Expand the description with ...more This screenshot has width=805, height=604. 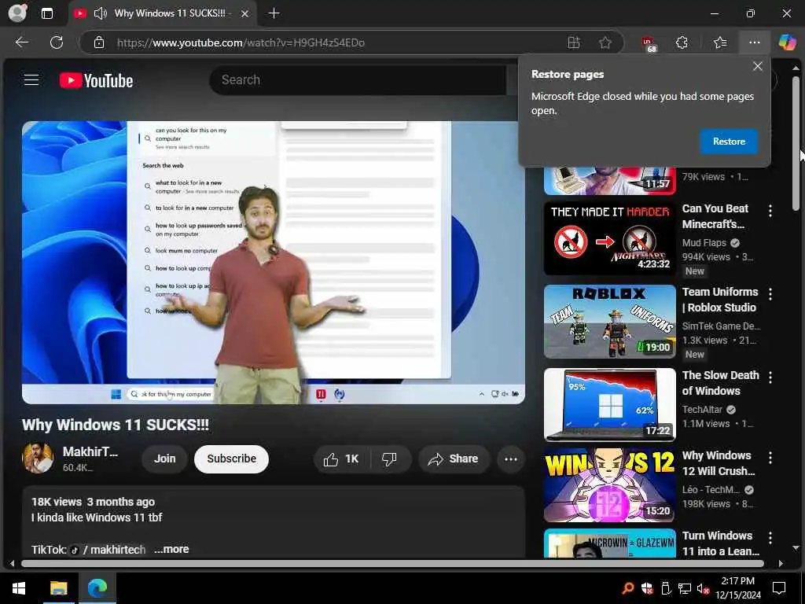coord(171,549)
